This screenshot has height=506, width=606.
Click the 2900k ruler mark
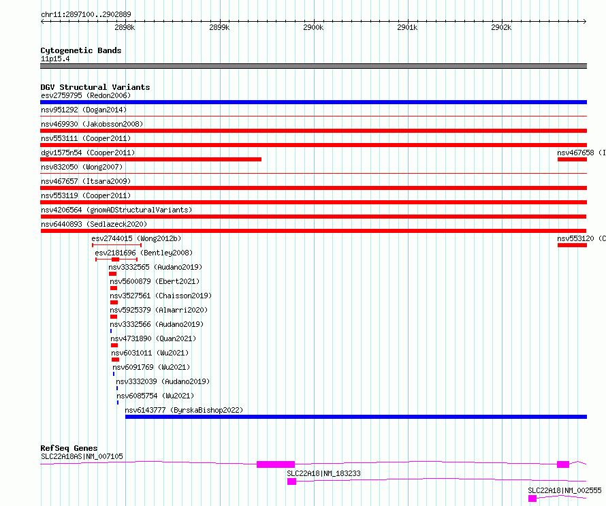point(313,27)
